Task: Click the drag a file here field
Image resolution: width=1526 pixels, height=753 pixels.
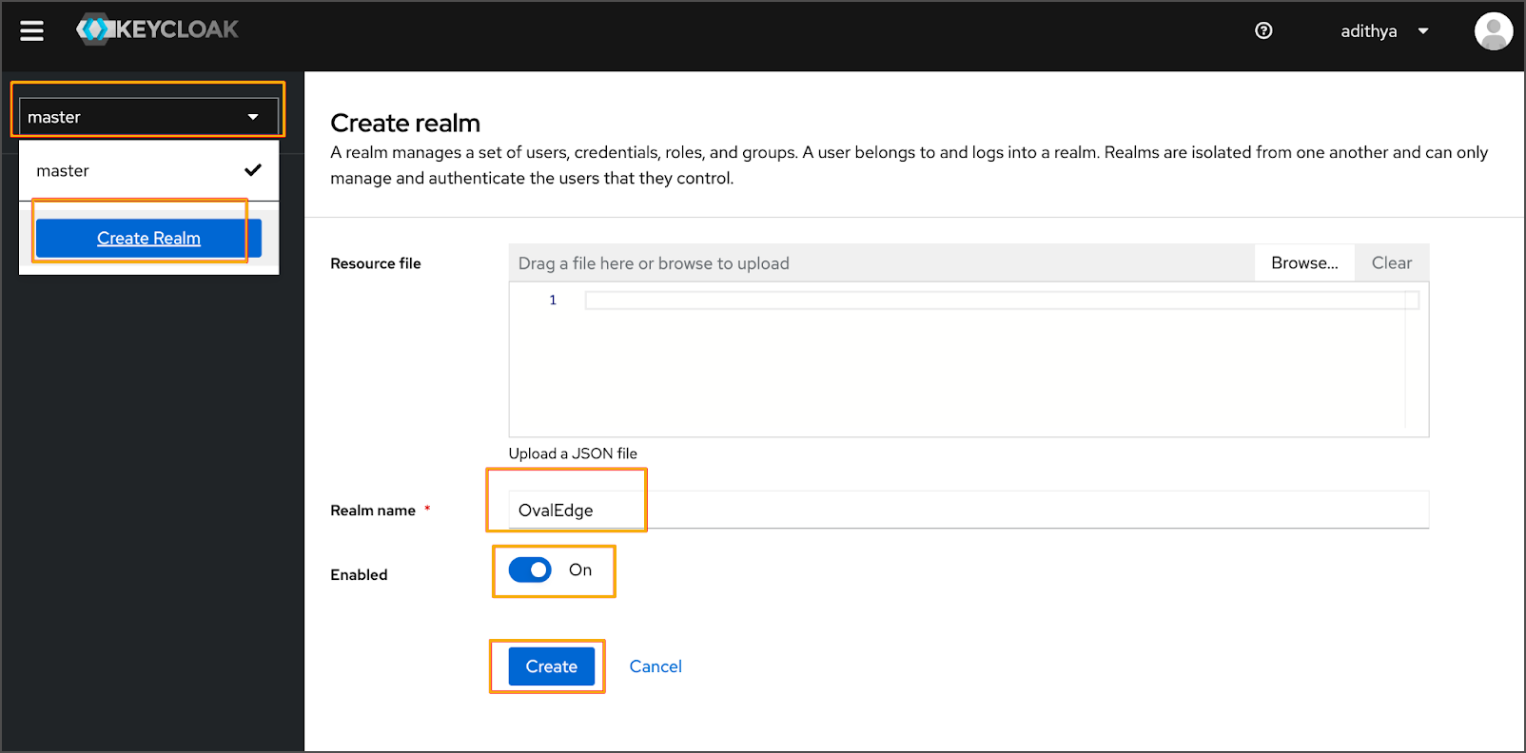Action: click(x=881, y=263)
